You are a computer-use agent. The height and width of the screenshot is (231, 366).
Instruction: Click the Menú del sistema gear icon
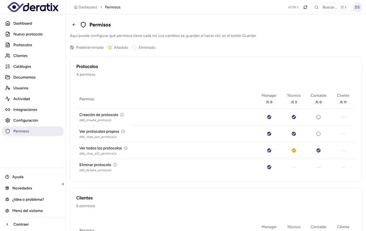pos(7,211)
